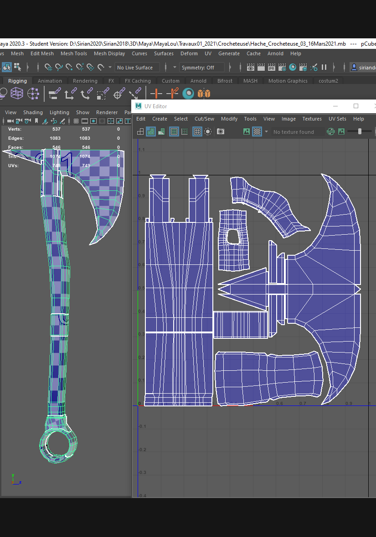This screenshot has height=537, width=376.
Task: Click the UV snapshot camera icon
Action: [x=221, y=132]
